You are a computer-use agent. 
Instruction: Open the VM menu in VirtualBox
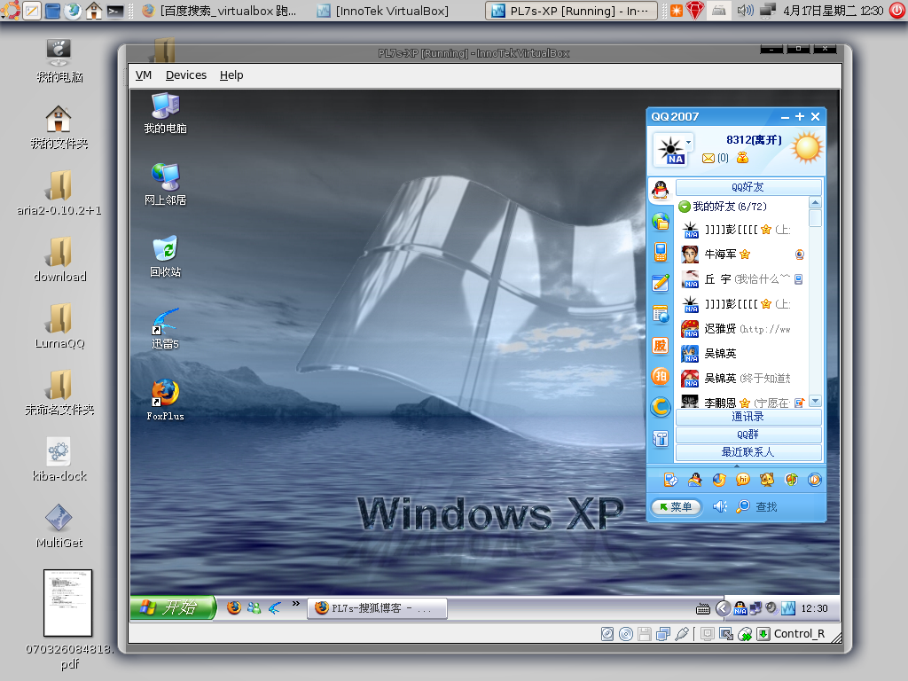point(143,75)
